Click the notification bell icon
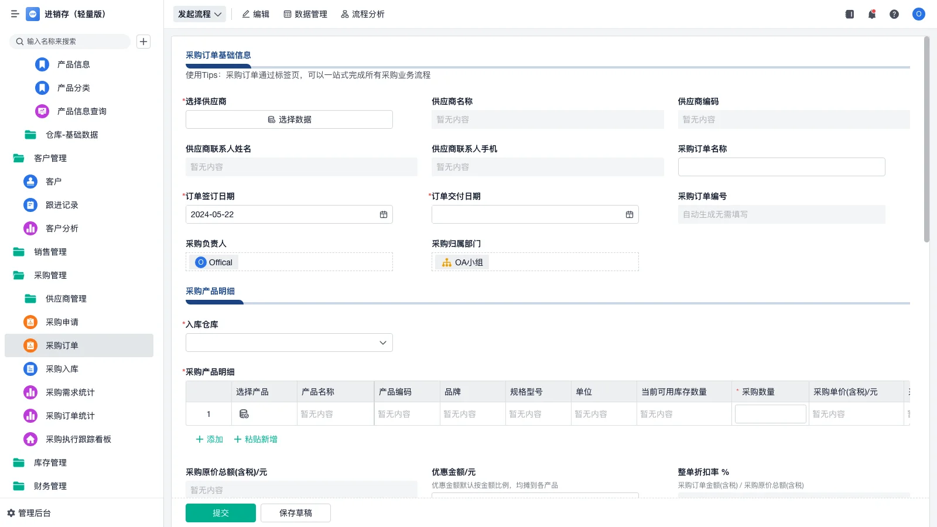The image size is (937, 527). pyautogui.click(x=871, y=14)
